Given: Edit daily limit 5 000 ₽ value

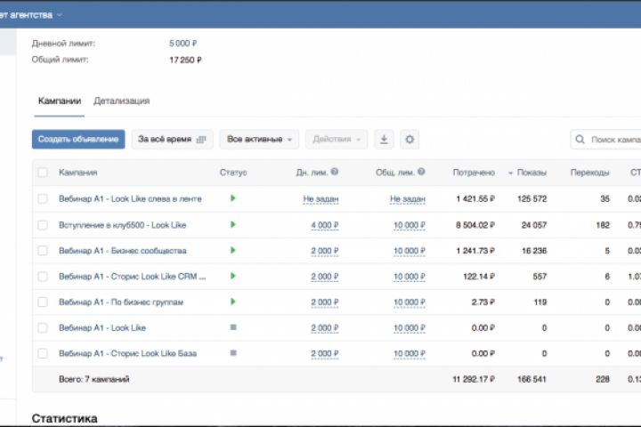Looking at the screenshot, I should click(183, 44).
